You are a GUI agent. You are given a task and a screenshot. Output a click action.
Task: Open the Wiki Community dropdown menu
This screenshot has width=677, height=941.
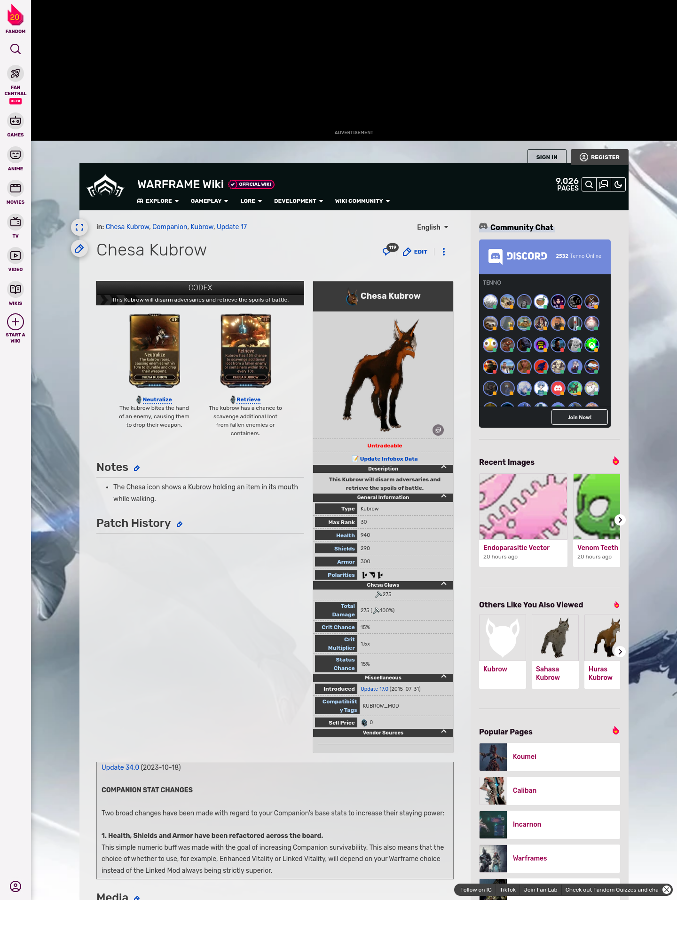click(362, 201)
